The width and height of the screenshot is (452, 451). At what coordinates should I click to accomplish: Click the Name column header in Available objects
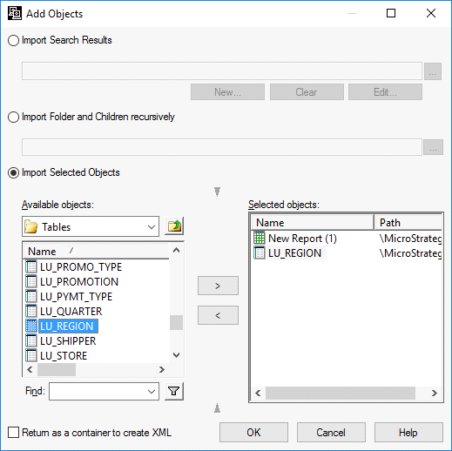96,252
